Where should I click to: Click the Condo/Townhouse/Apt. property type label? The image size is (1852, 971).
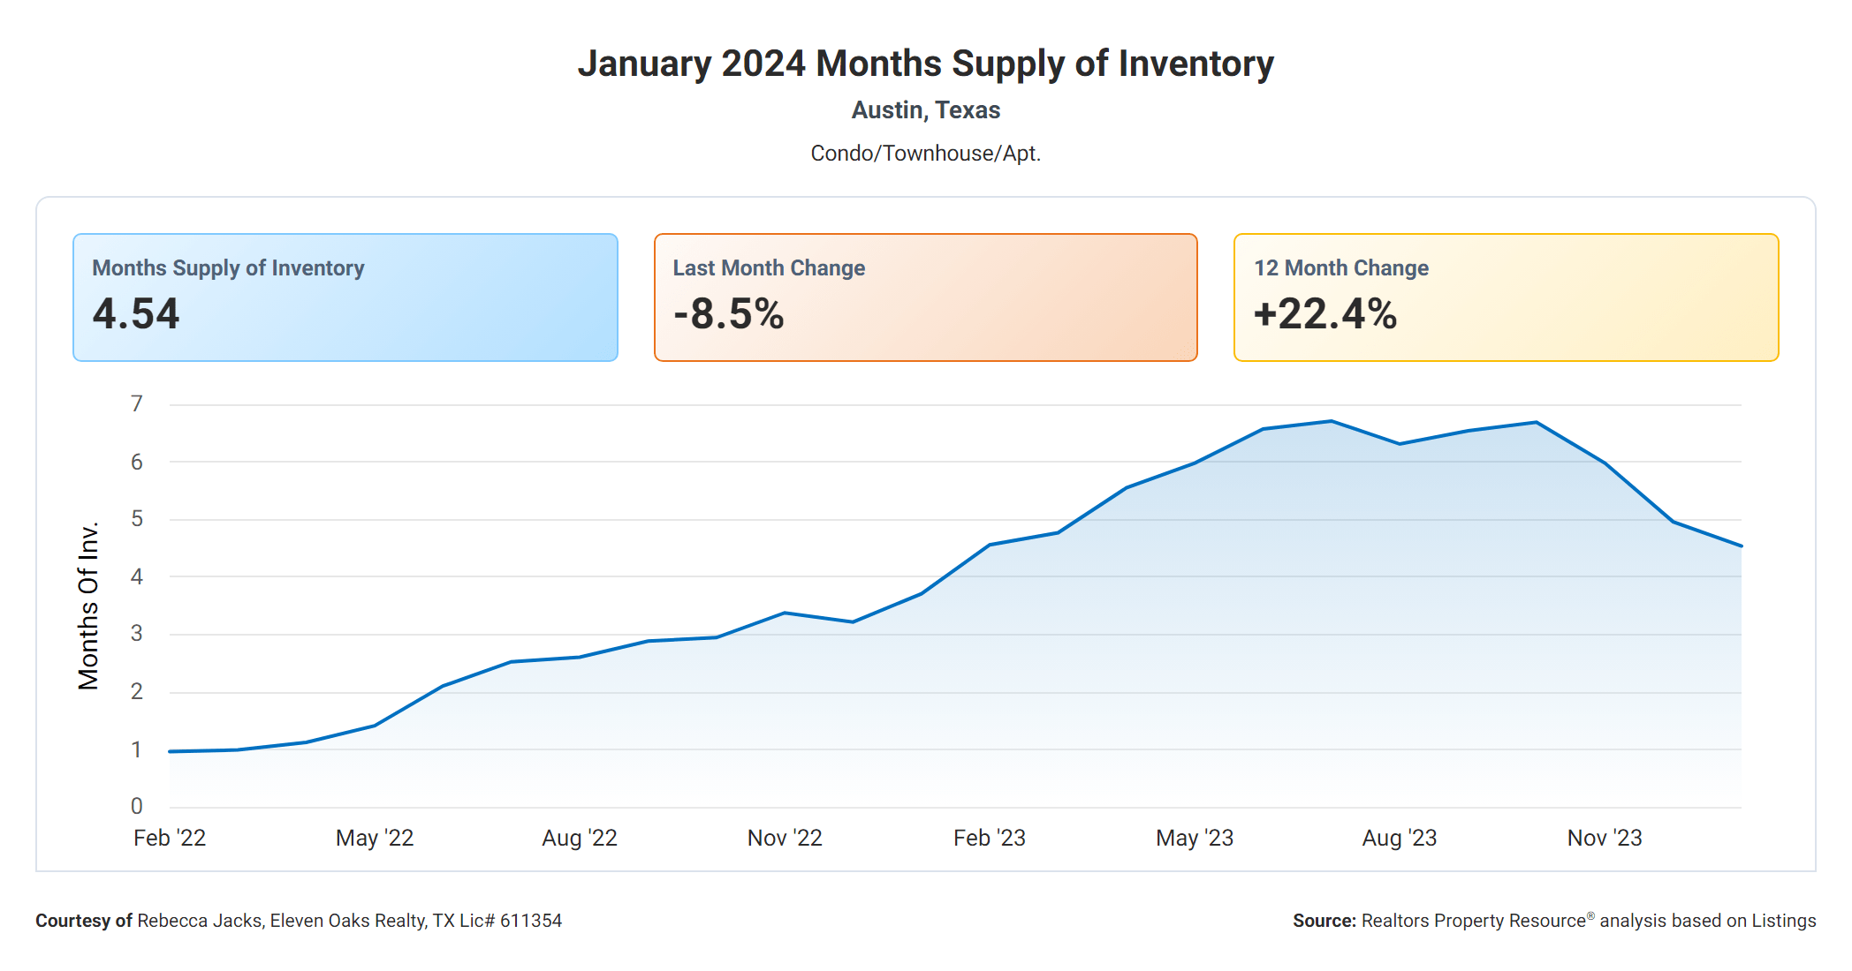pos(925,154)
